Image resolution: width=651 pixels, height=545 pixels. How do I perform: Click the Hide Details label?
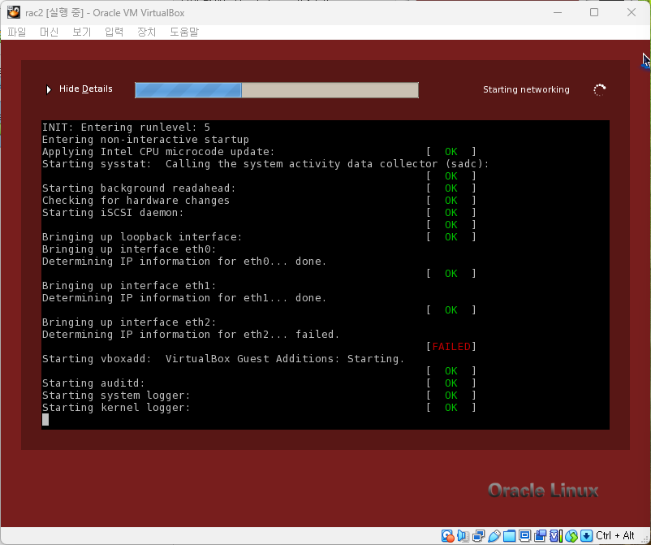click(85, 89)
